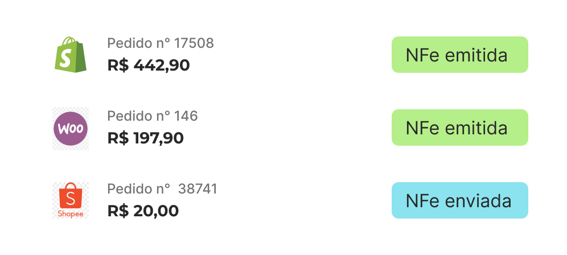Screen dimensions: 567x255
Task: Click the Shopee text under the orange bag
Action: coord(71,214)
